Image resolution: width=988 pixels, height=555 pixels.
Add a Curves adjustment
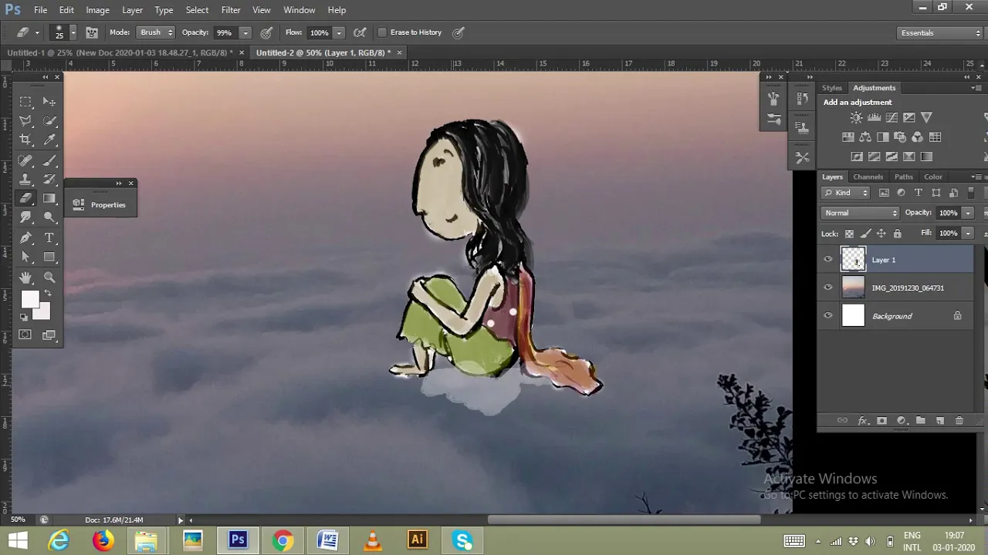tap(892, 117)
